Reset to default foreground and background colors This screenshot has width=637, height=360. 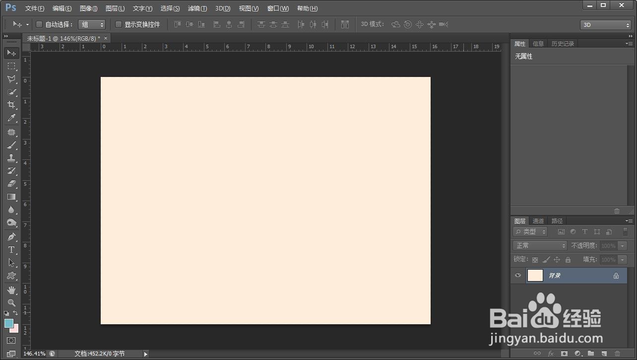click(6, 313)
